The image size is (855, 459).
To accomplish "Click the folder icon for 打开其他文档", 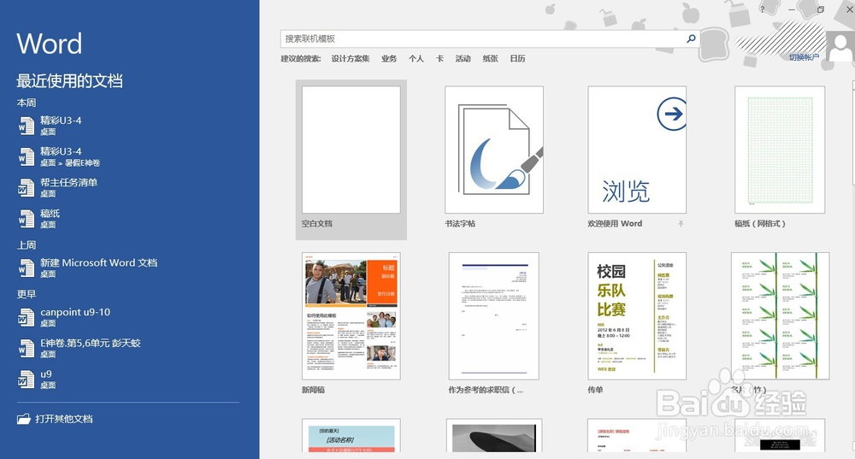I will pyautogui.click(x=23, y=419).
